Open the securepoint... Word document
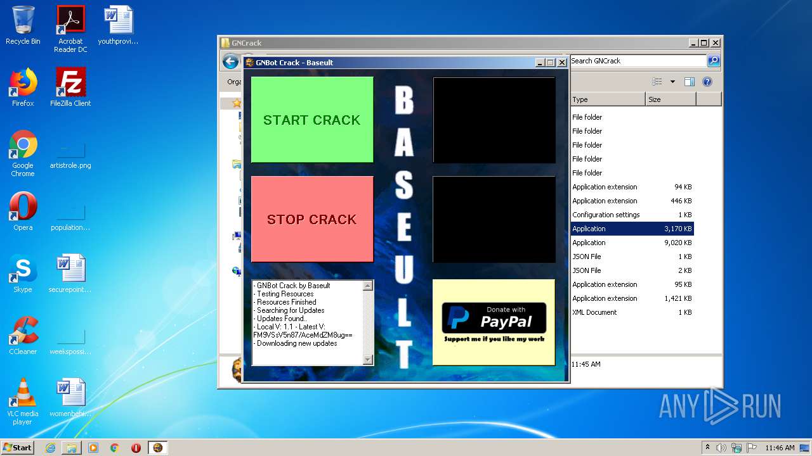Screen dimensions: 812x456 click(x=70, y=274)
